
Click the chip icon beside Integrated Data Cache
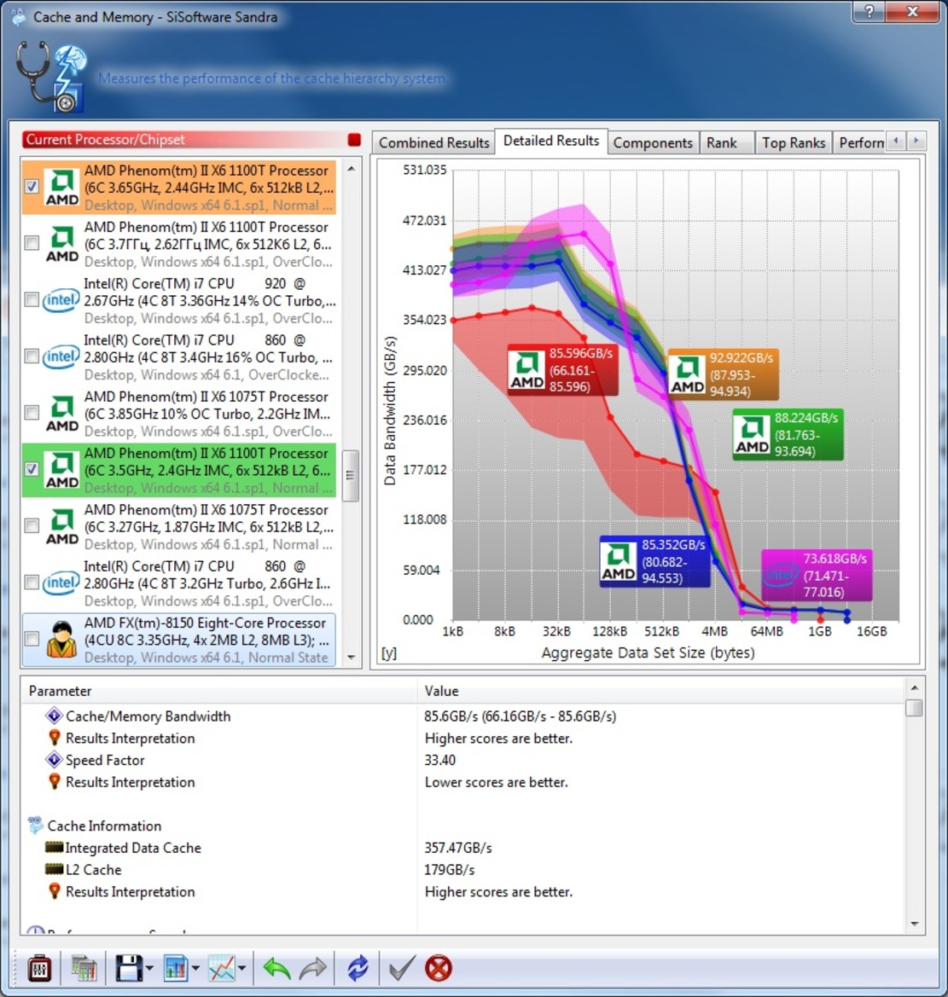pyautogui.click(x=54, y=848)
